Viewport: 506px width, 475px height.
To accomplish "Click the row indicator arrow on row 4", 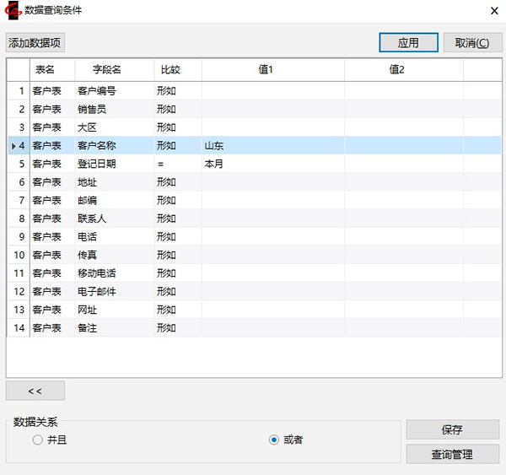I will pos(12,146).
